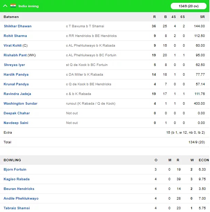
Task: Open Ravindra Jadeja's profile
Action: 17,94
